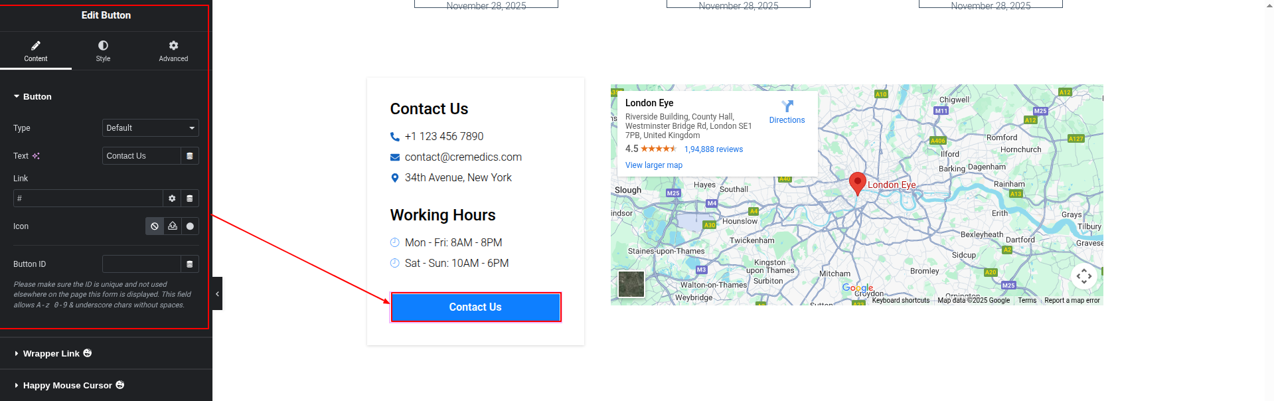Click the View larger map link
The height and width of the screenshot is (401, 1274).
pos(653,165)
